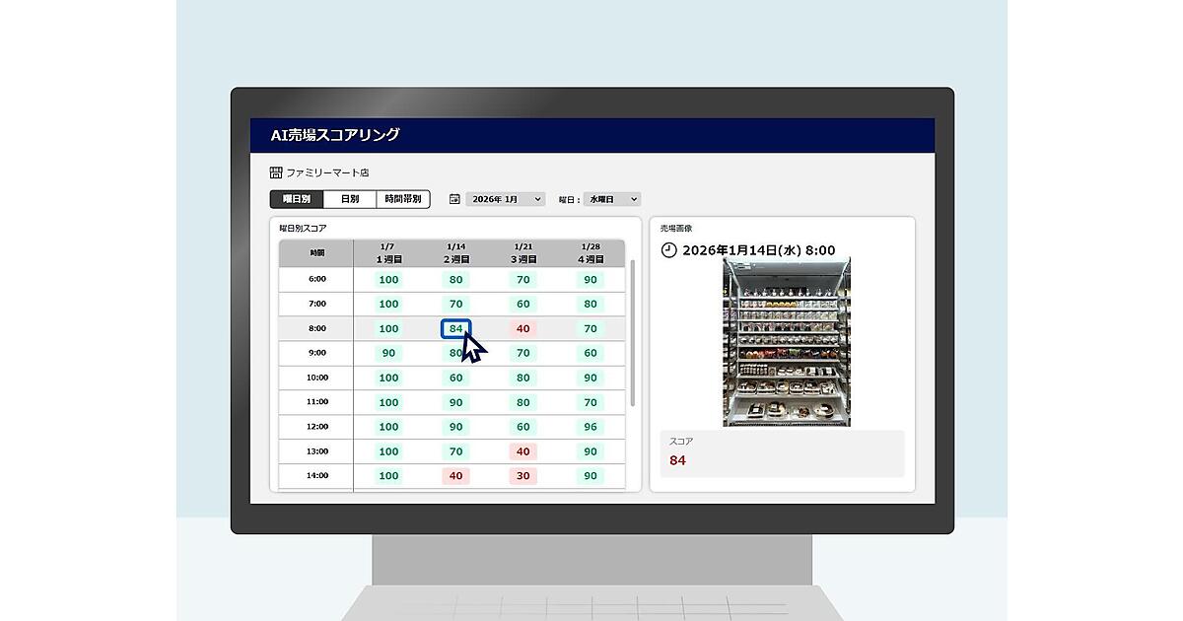The height and width of the screenshot is (621, 1183).
Task: Open the 2026年 1月 month dropdown
Action: pyautogui.click(x=506, y=199)
